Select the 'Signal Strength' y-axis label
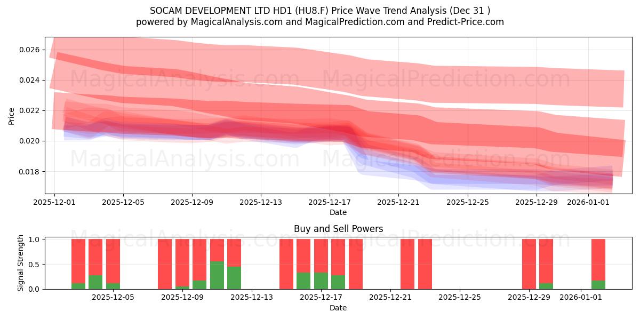 tap(21, 264)
